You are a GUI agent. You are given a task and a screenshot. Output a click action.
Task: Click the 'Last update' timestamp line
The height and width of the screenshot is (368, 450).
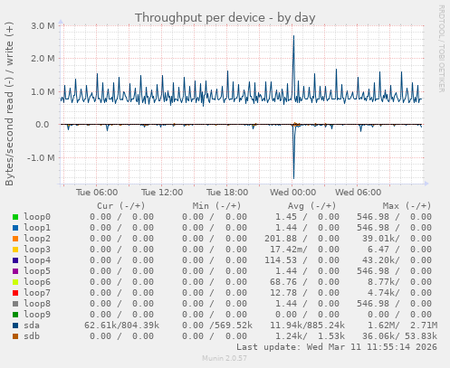[337, 347]
